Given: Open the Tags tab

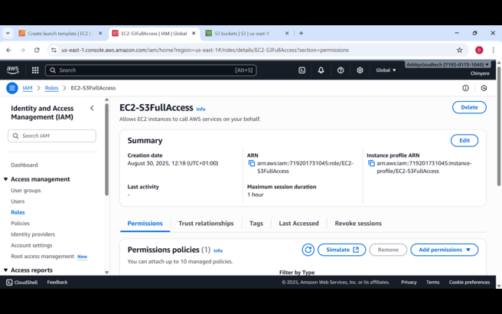Looking at the screenshot, I should point(256,224).
